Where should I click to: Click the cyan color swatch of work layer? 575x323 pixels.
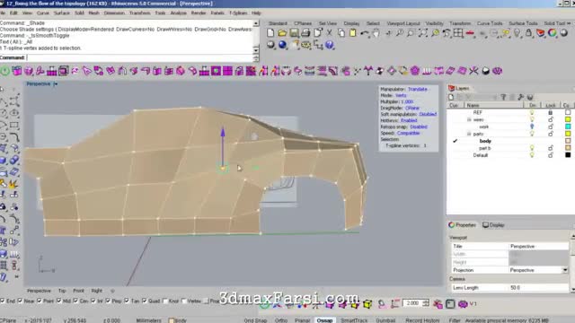(x=568, y=127)
